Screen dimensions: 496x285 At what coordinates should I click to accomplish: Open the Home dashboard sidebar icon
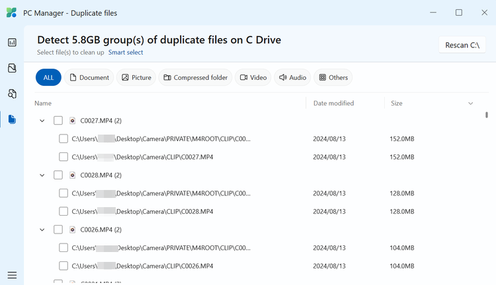coord(12,42)
